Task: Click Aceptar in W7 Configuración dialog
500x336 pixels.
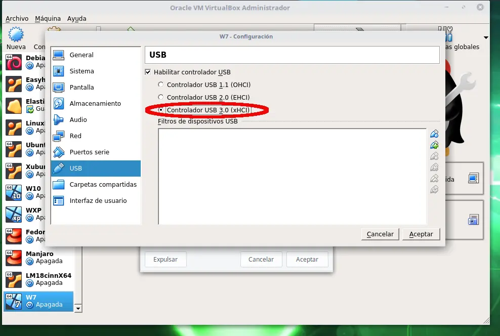Action: pos(421,234)
